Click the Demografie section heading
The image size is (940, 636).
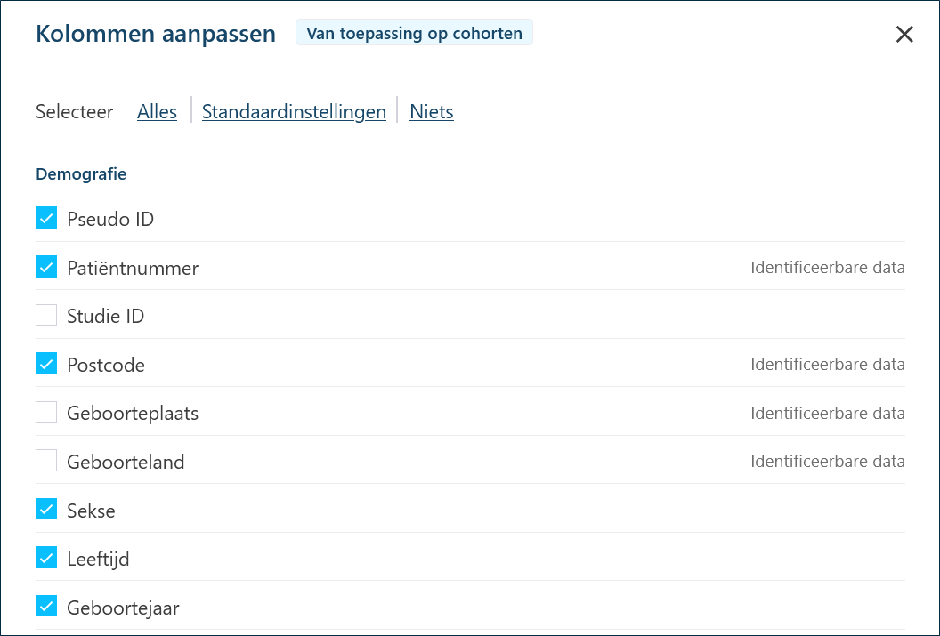(81, 173)
